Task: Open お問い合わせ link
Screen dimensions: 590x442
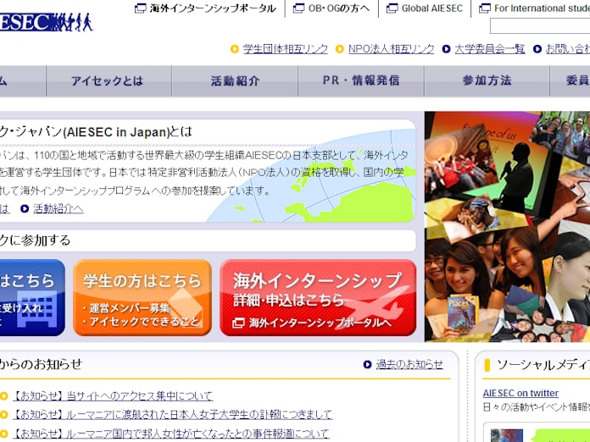Action: [567, 49]
